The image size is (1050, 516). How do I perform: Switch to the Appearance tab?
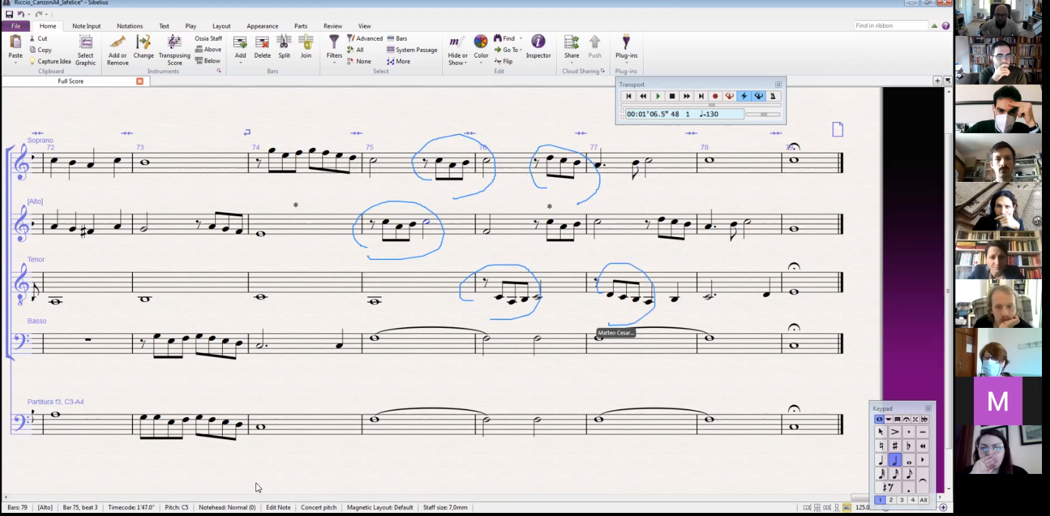coord(262,26)
